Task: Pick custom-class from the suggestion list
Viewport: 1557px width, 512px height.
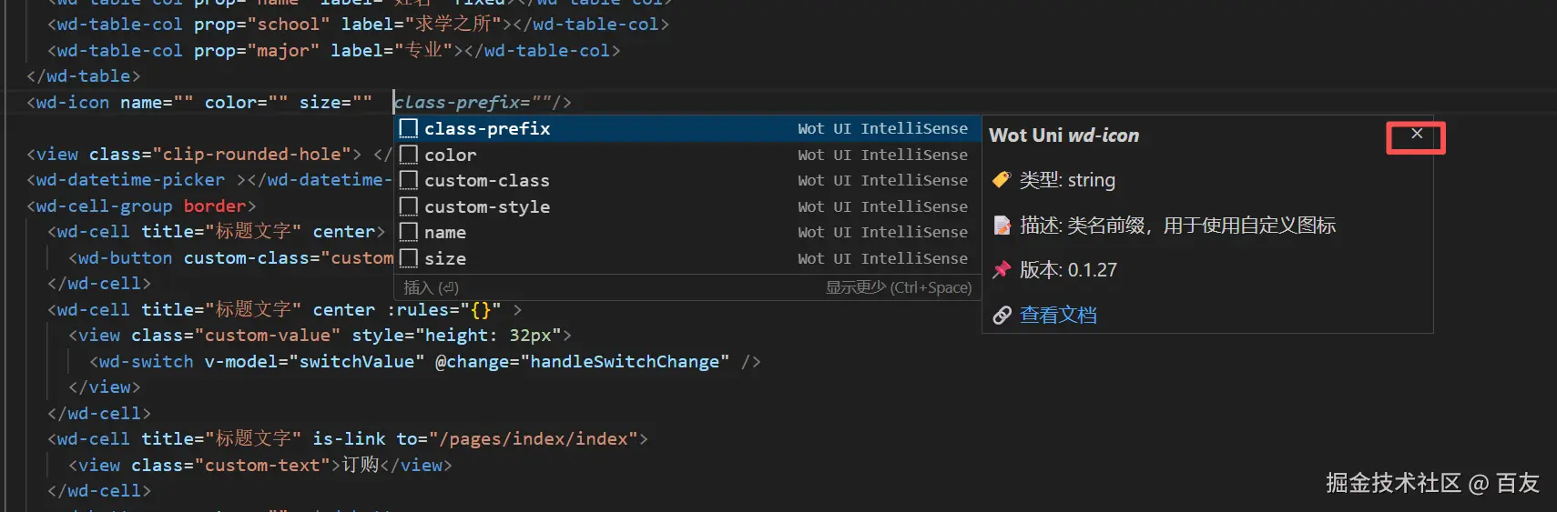Action: (x=487, y=180)
